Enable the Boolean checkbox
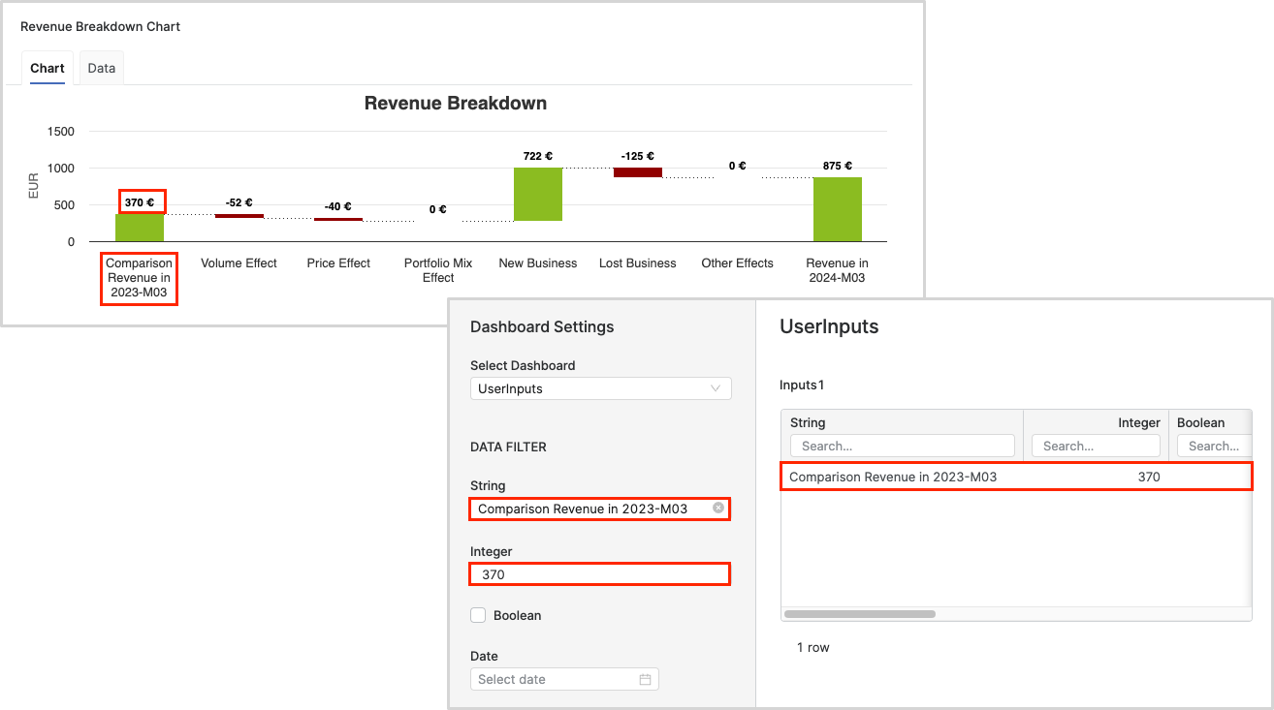Viewport: 1274px width, 710px height. [x=478, y=615]
